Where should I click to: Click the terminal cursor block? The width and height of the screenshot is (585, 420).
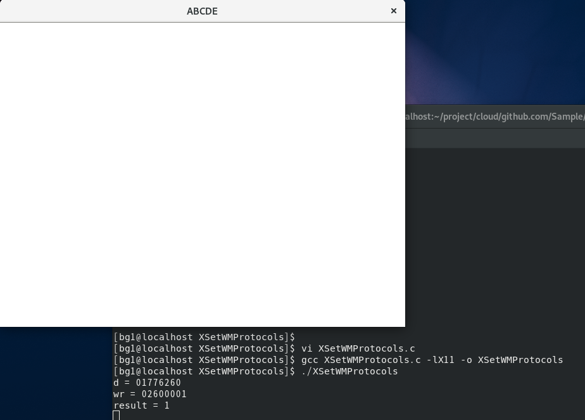[x=116, y=416]
